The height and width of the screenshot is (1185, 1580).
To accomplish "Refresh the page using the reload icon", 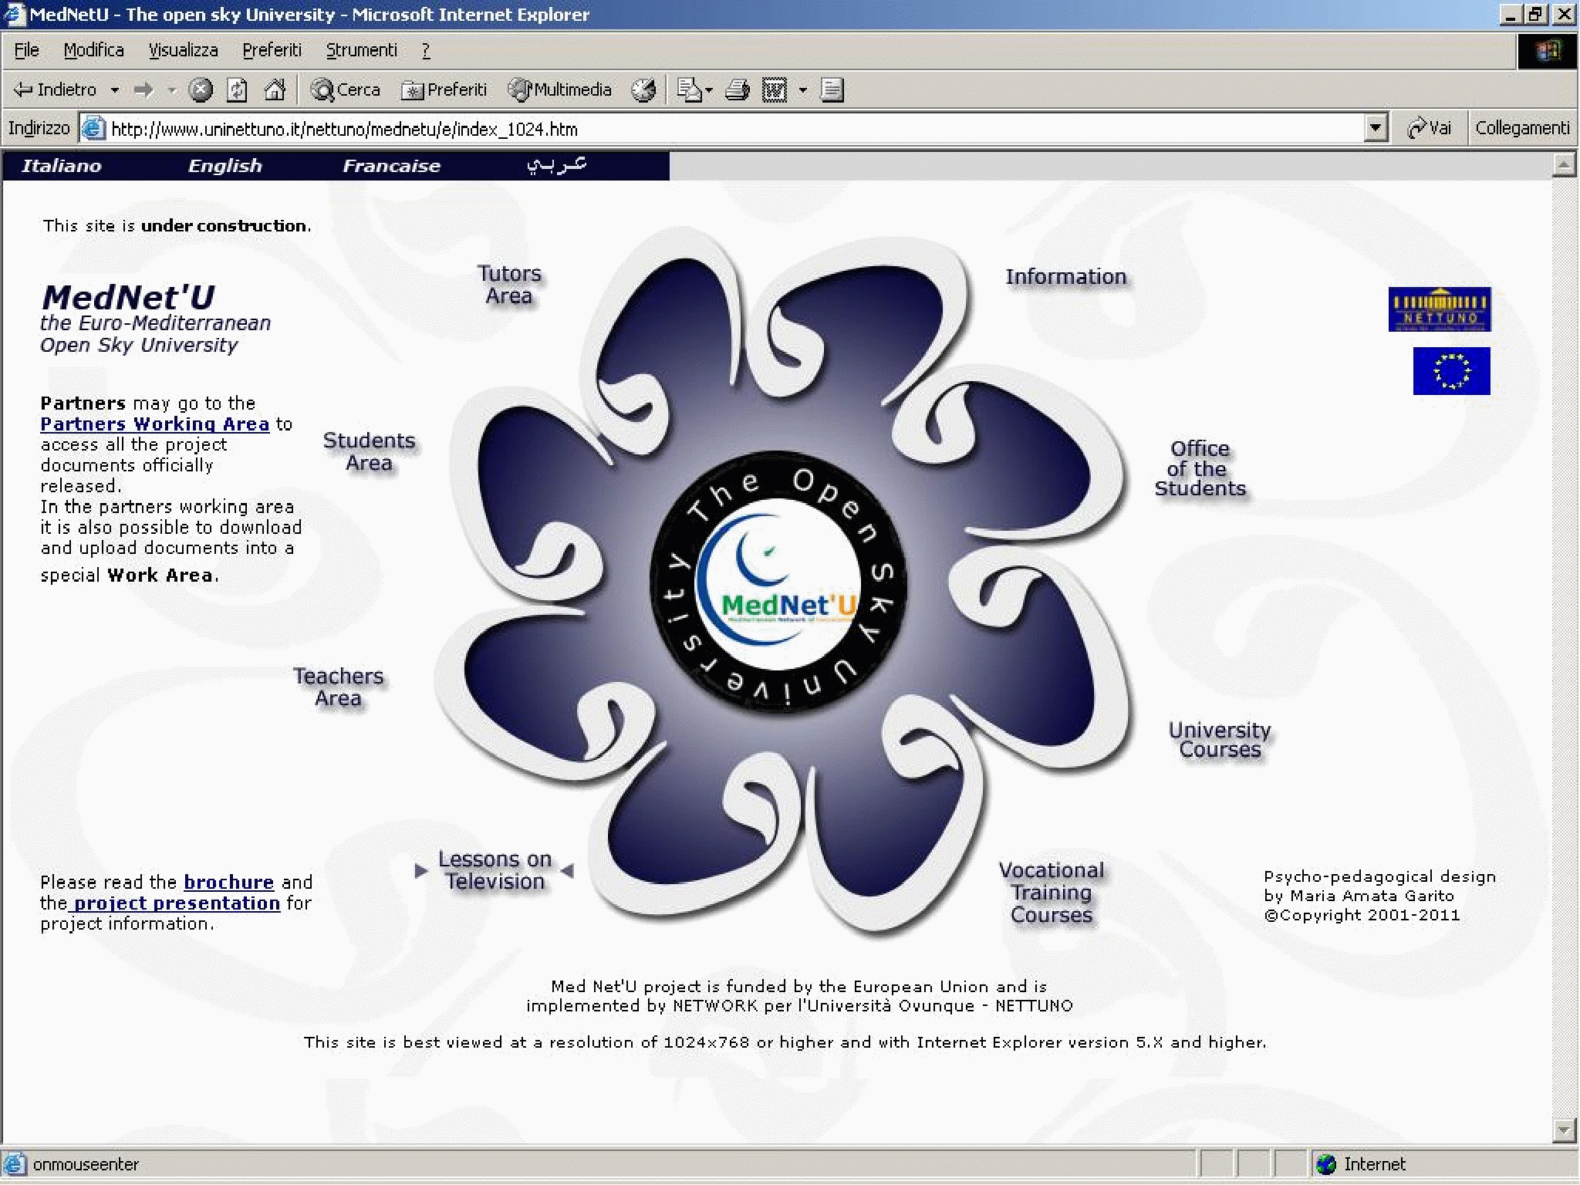I will [x=237, y=90].
